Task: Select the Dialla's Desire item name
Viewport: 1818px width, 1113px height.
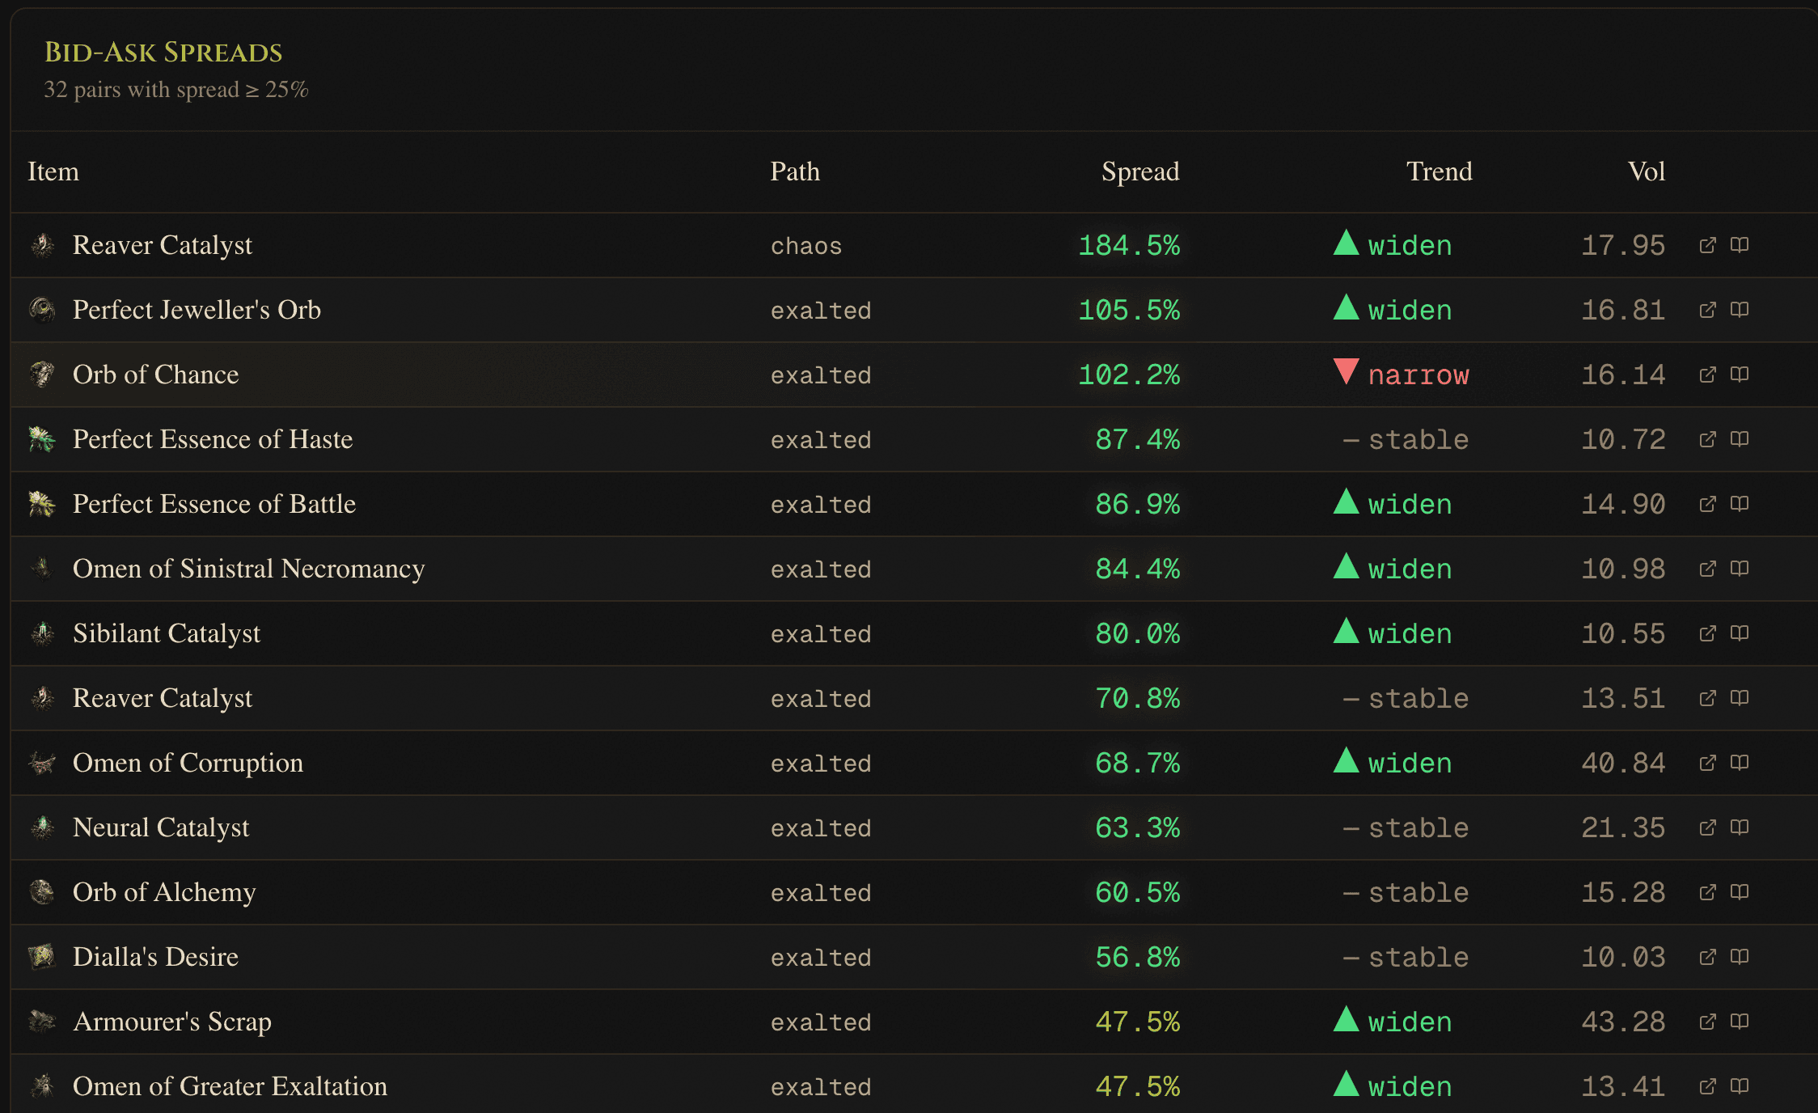Action: tap(155, 957)
